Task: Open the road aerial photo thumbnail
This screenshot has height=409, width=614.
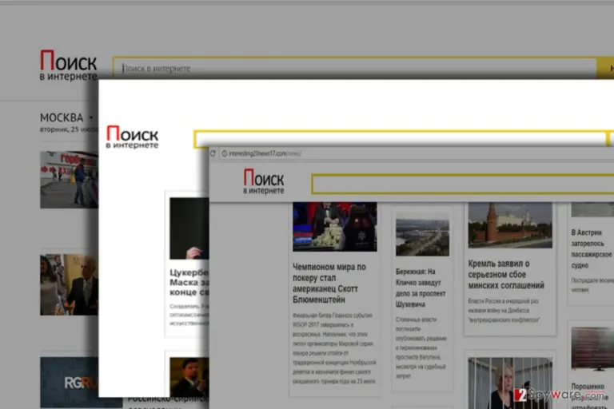Action: tap(422, 234)
